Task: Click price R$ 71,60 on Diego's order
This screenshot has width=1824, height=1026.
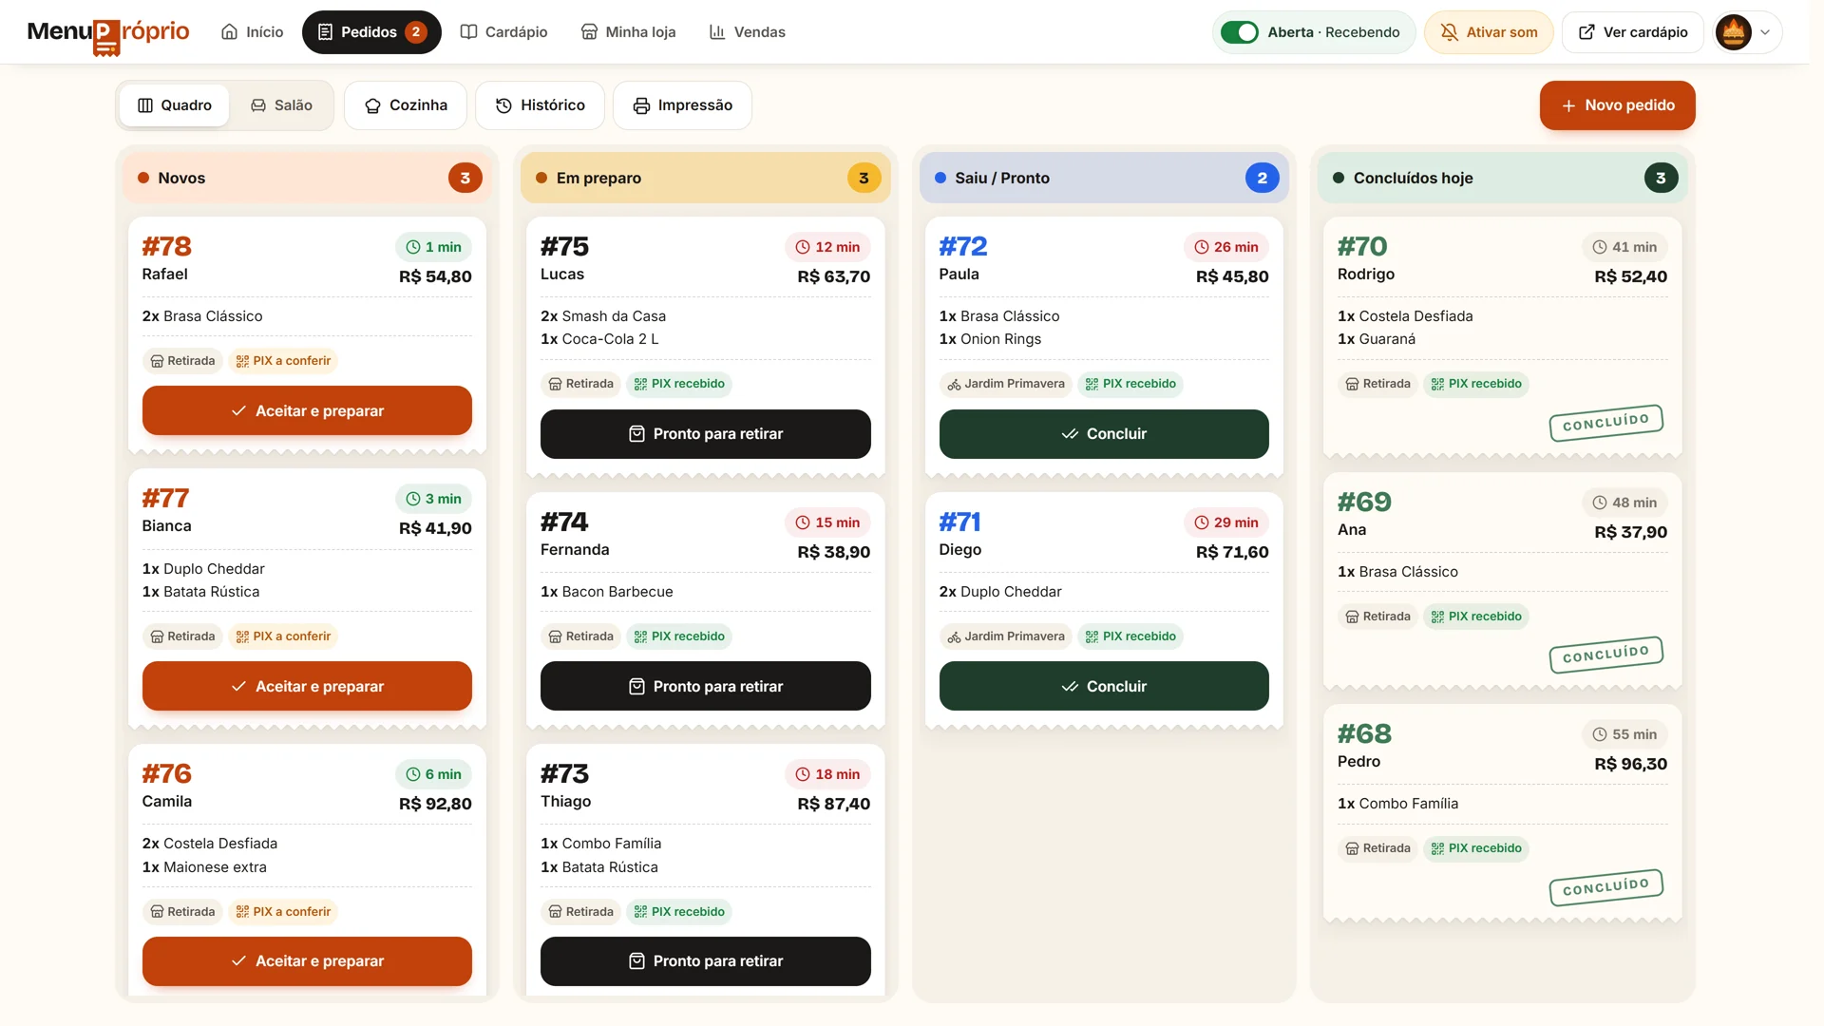Action: pyautogui.click(x=1232, y=552)
